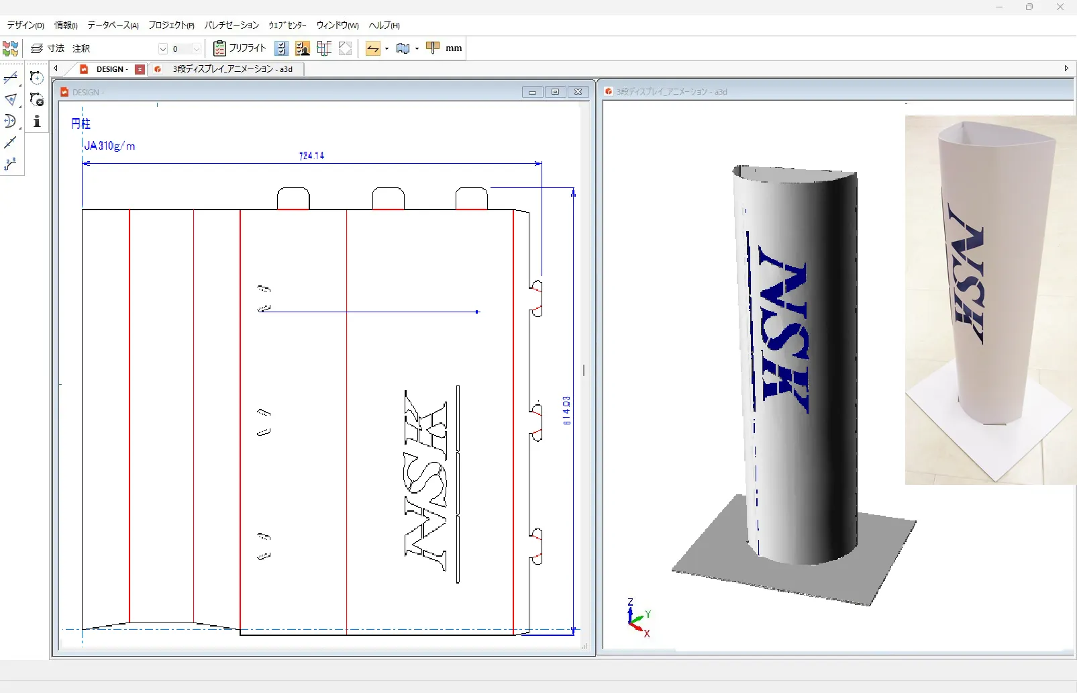Click the dashed circle with plus tool
1077x693 pixels.
[37, 78]
